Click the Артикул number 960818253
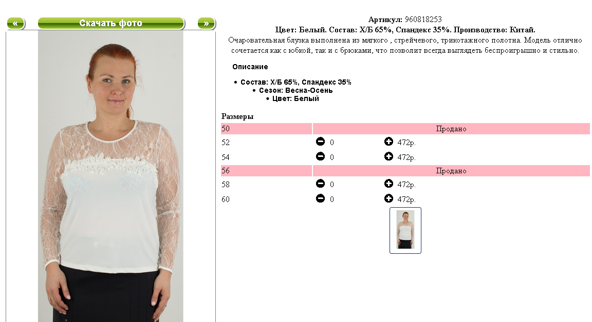The height and width of the screenshot is (322, 592). tap(423, 19)
